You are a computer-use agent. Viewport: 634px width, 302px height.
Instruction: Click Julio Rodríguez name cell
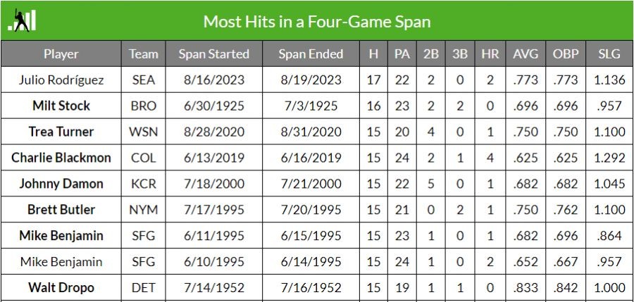coord(61,80)
